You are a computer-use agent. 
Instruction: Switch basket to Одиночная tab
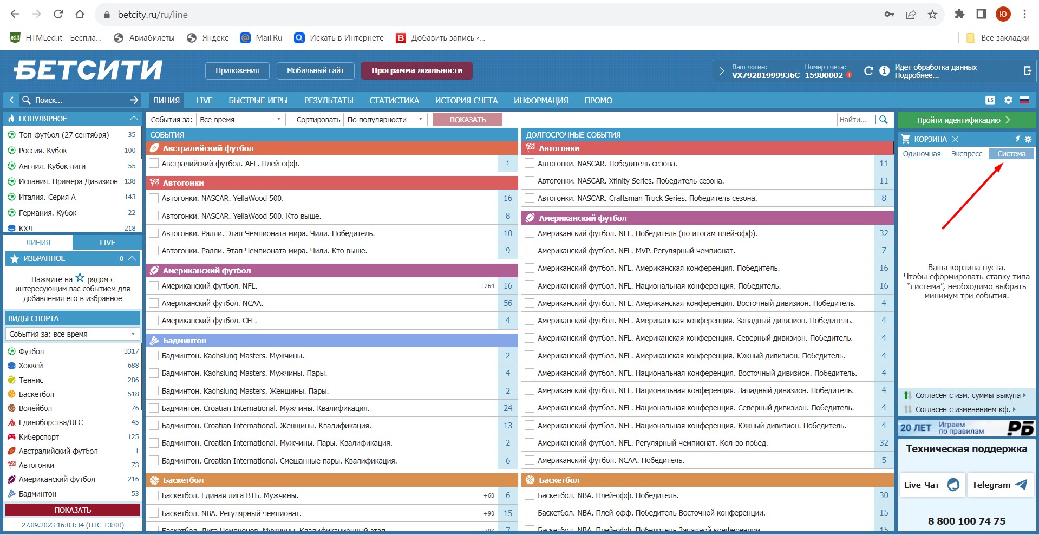pyautogui.click(x=922, y=154)
